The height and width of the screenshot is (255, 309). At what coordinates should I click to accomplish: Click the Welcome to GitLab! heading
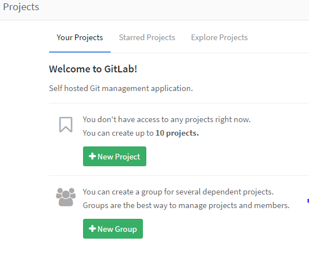93,69
